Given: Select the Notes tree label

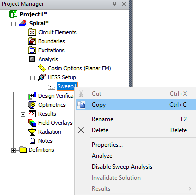Looking at the screenshot, I should (x=45, y=141).
